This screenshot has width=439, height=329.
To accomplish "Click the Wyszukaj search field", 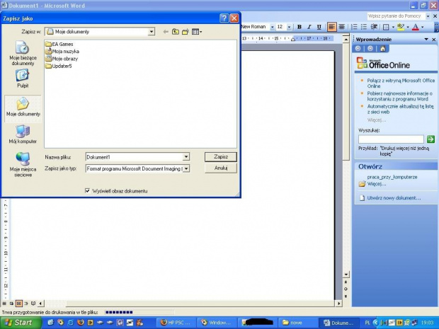I will tap(391, 139).
